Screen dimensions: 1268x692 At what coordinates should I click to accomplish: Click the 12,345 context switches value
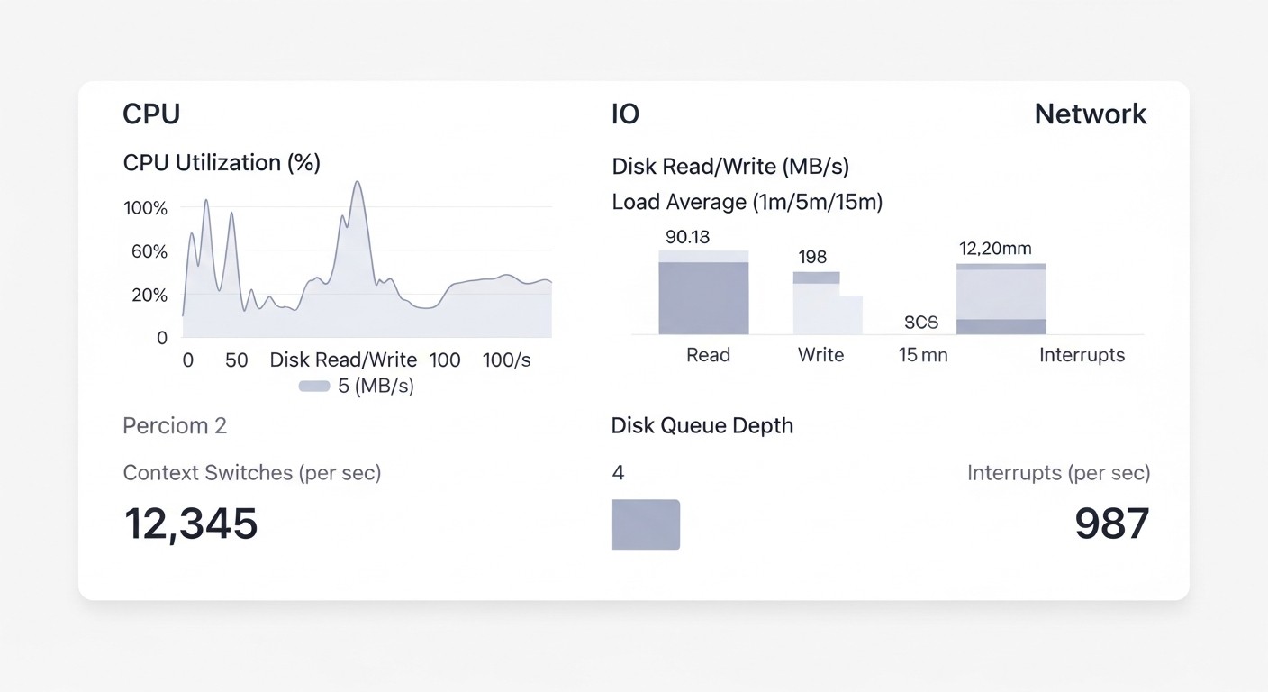pyautogui.click(x=190, y=524)
